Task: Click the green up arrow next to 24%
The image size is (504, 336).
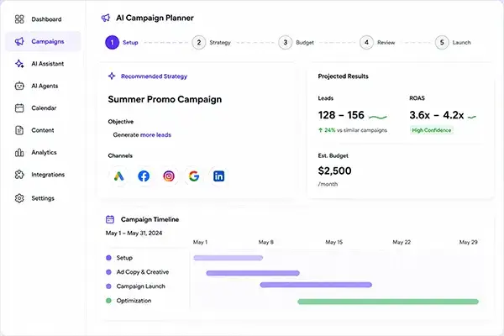Action: pos(320,130)
